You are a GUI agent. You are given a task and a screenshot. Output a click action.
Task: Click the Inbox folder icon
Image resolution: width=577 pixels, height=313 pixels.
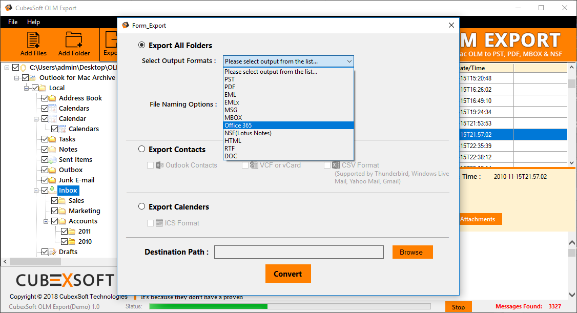click(53, 190)
